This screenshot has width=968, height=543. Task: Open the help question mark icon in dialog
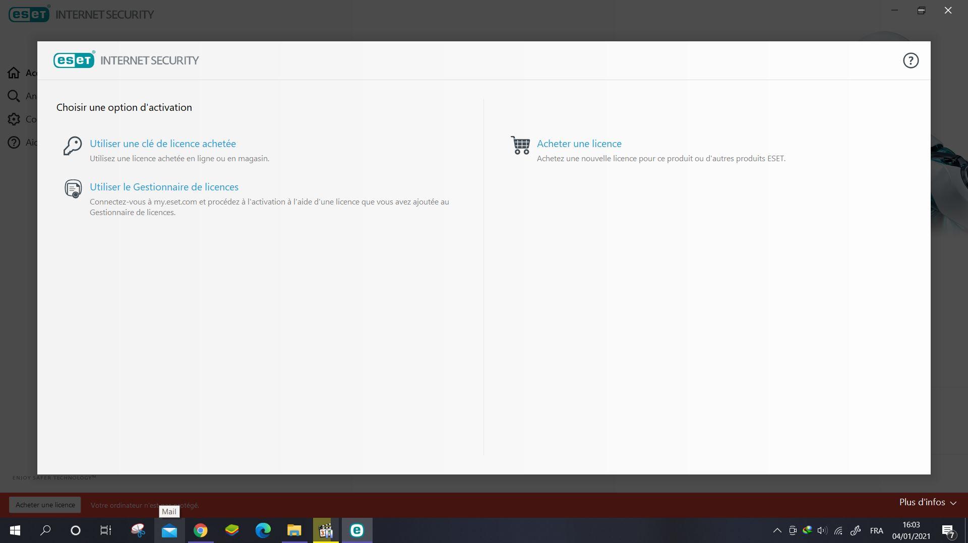point(911,60)
